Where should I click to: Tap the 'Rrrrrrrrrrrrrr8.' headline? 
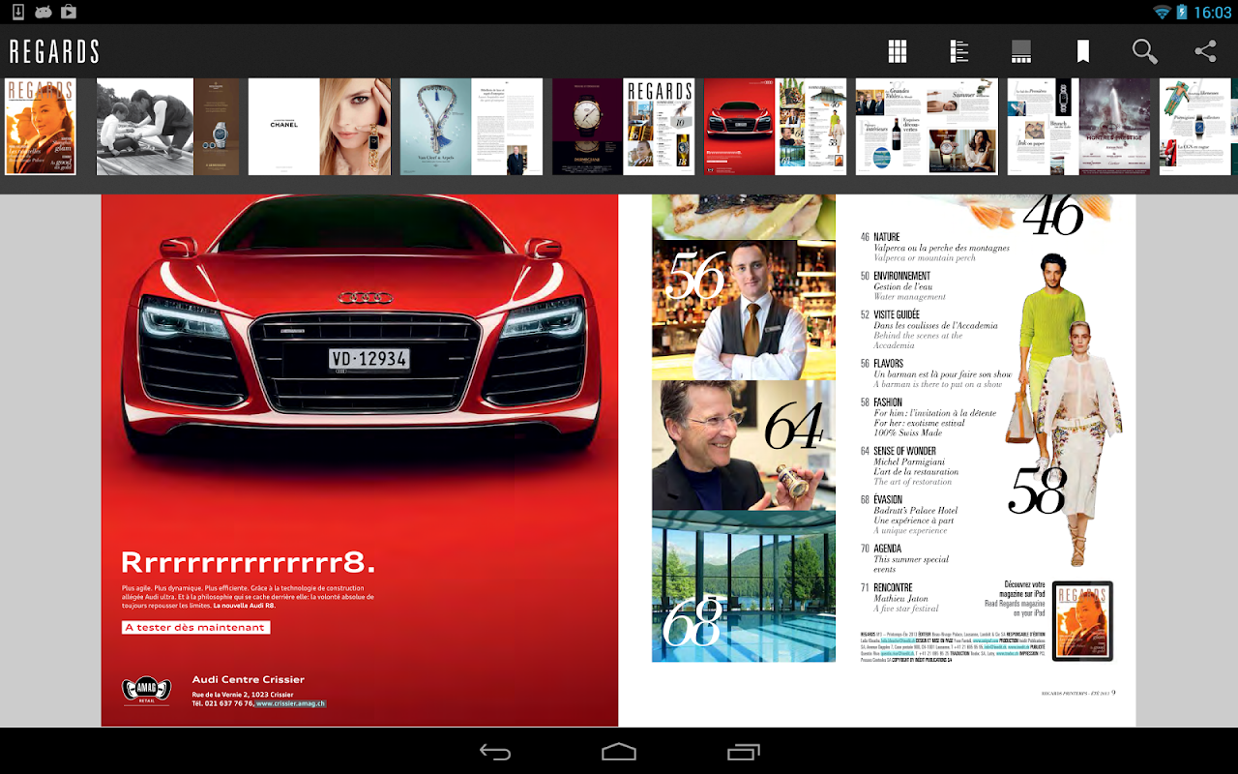click(248, 563)
